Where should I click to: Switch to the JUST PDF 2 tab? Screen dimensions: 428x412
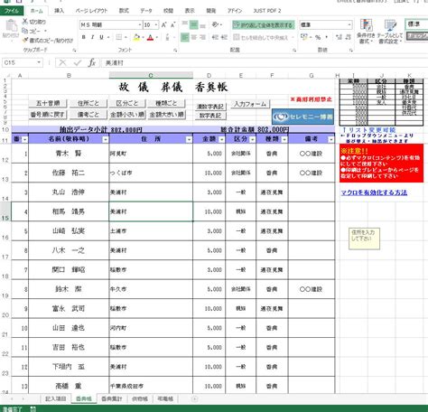(x=267, y=11)
